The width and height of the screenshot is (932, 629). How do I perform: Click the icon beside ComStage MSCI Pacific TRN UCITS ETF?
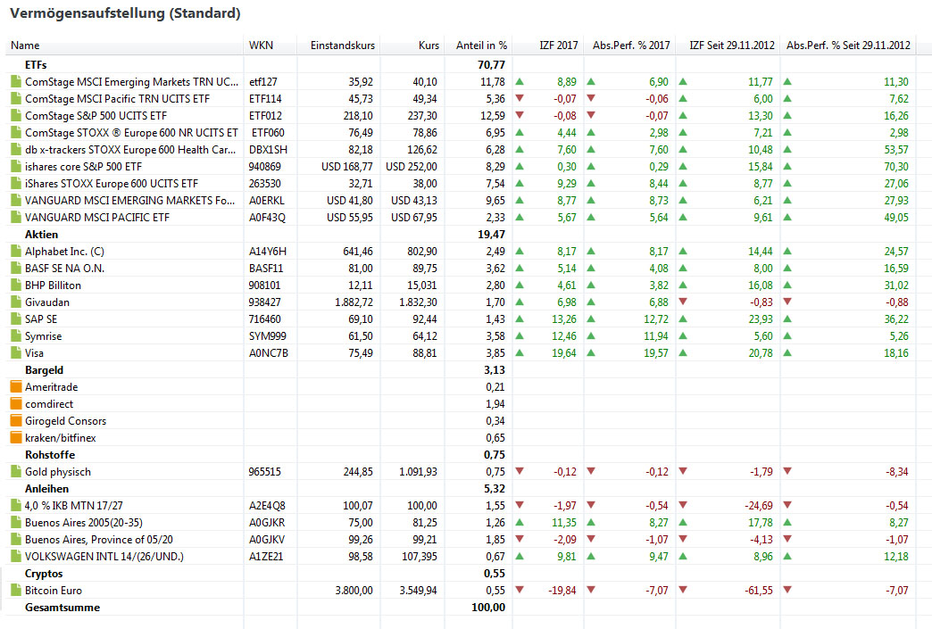[16, 99]
